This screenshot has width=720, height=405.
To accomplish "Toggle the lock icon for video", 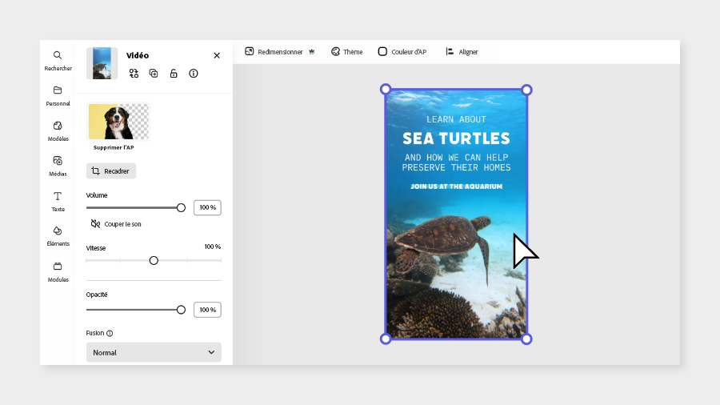I will [x=174, y=74].
